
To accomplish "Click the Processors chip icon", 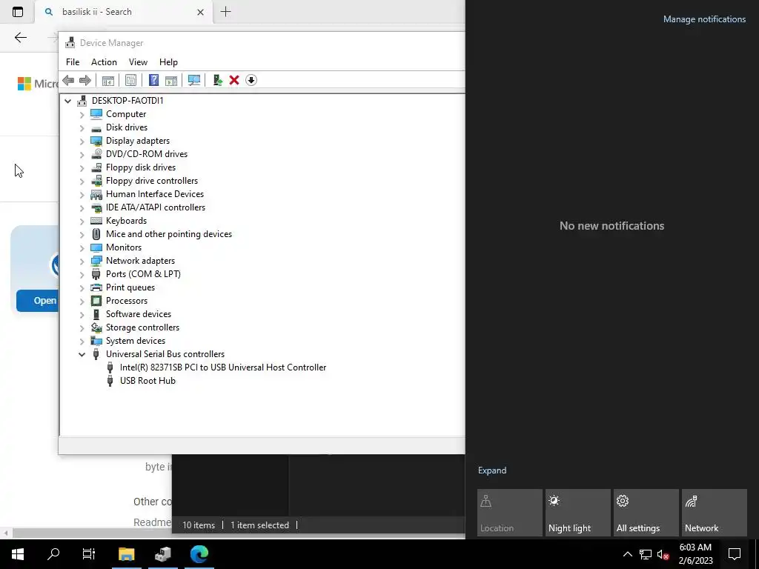I will (x=96, y=301).
